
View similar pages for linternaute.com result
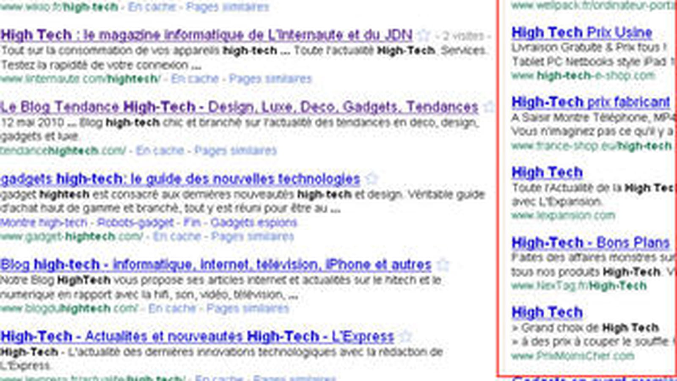(x=270, y=79)
